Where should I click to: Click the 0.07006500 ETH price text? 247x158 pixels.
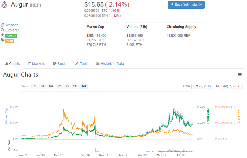pyautogui.click(x=96, y=16)
